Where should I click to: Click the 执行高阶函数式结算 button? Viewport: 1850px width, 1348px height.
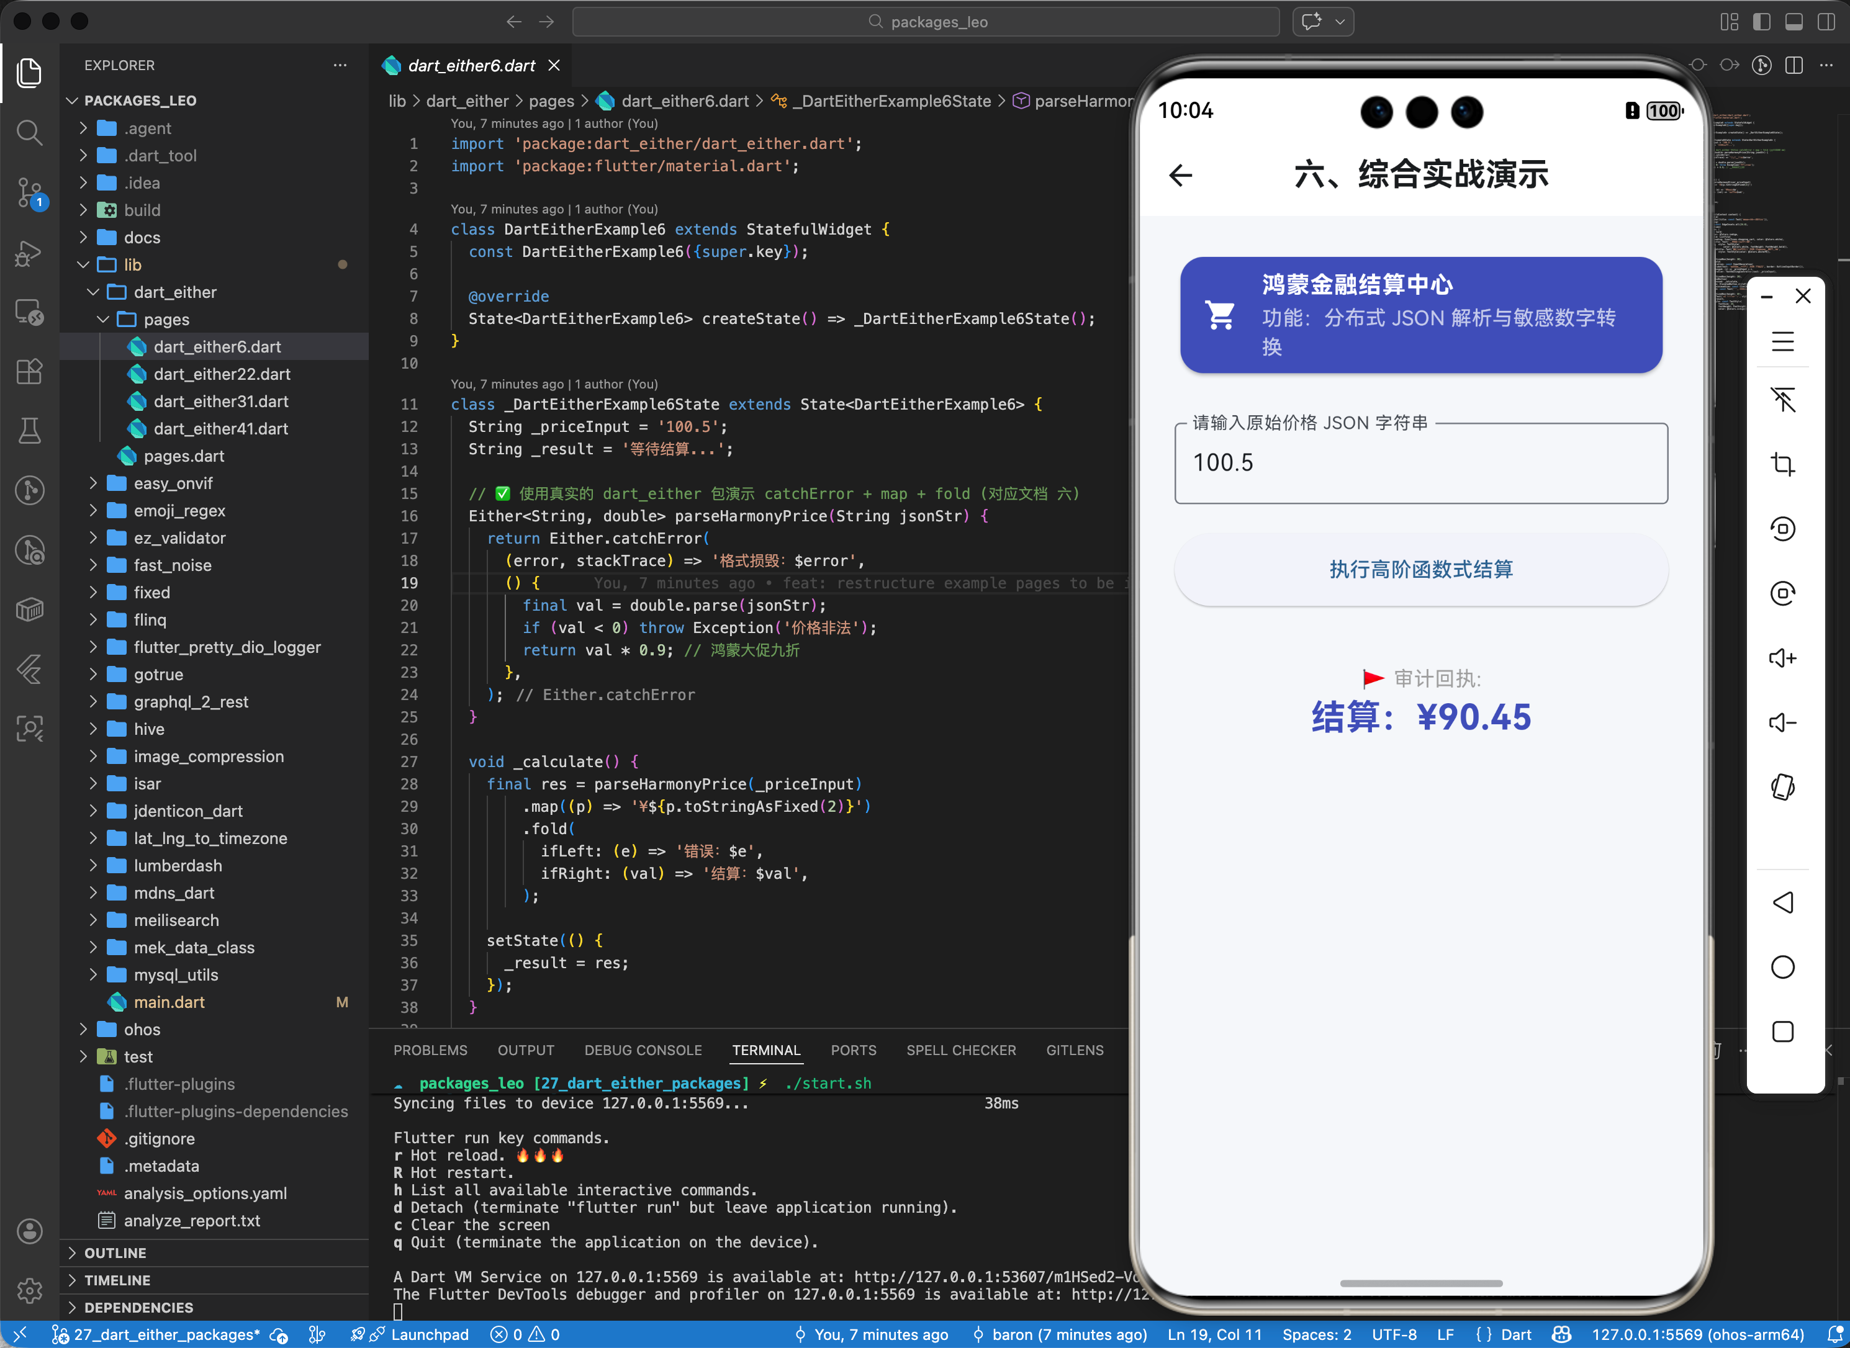coord(1420,570)
